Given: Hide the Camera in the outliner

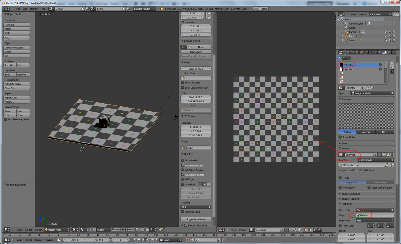Looking at the screenshot, I should pos(385,32).
